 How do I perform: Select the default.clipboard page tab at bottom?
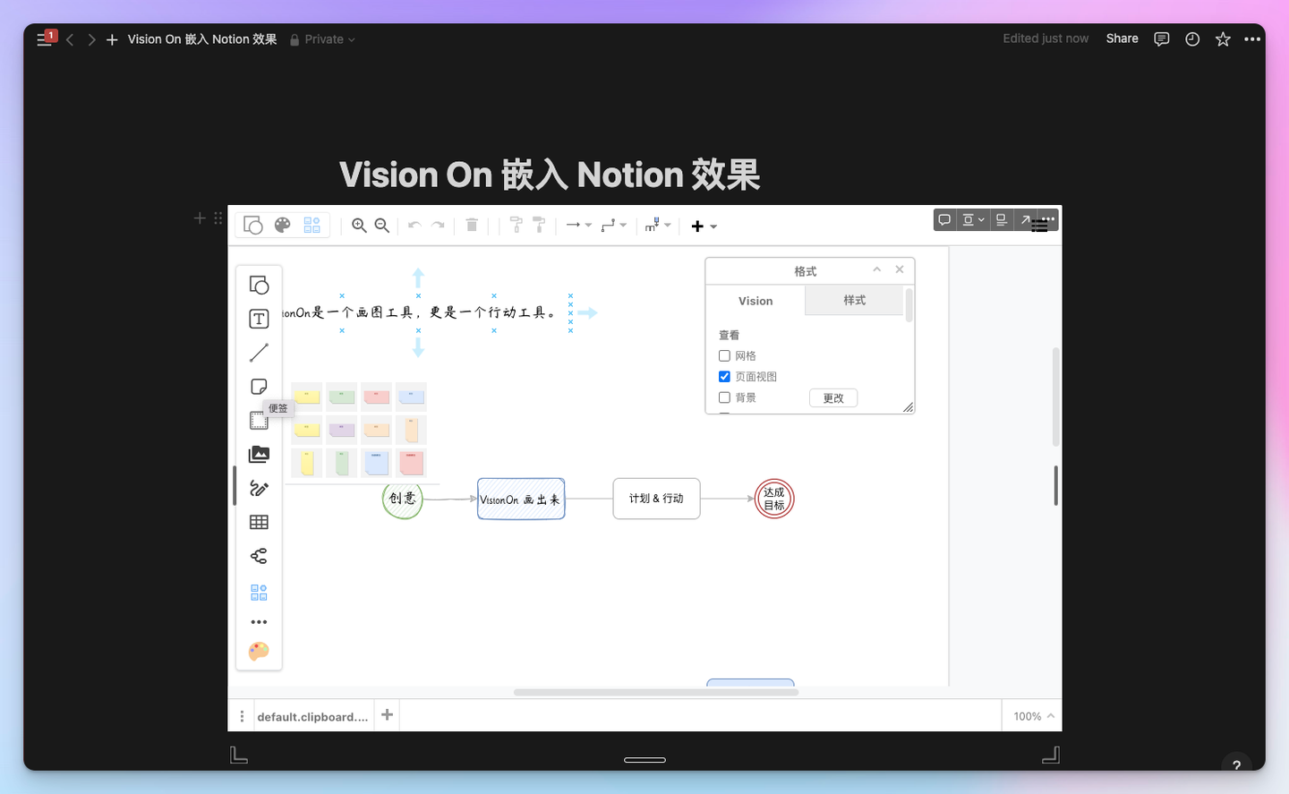click(x=312, y=716)
